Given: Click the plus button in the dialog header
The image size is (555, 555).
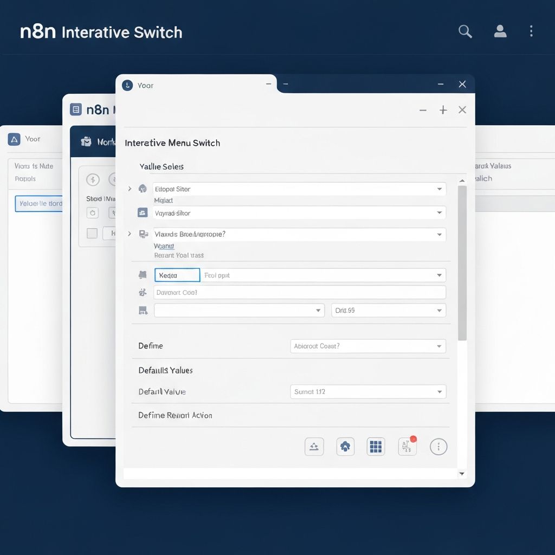Looking at the screenshot, I should pyautogui.click(x=443, y=110).
